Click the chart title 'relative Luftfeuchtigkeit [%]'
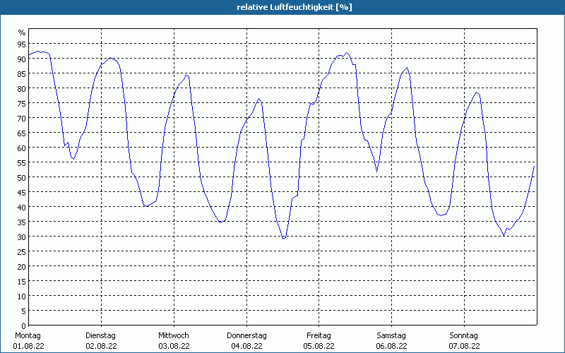Screen dimensions: 565x353 tap(295, 7)
